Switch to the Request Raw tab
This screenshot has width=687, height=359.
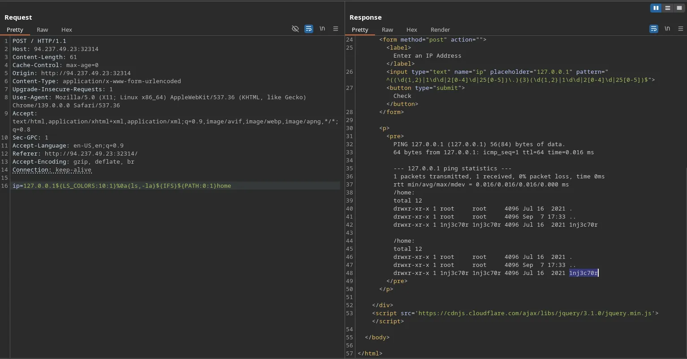(x=43, y=30)
